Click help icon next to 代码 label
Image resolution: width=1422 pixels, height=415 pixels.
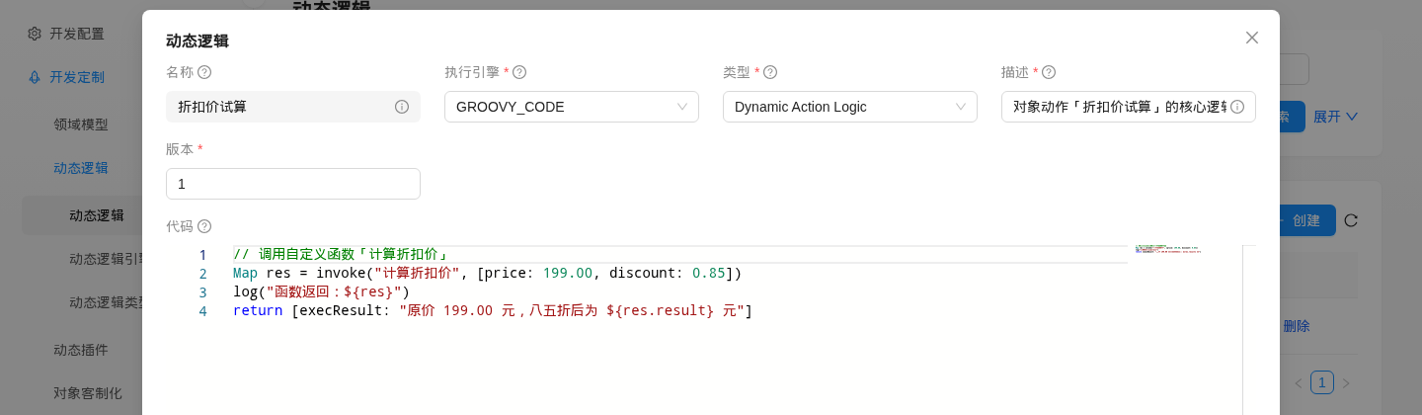(204, 226)
